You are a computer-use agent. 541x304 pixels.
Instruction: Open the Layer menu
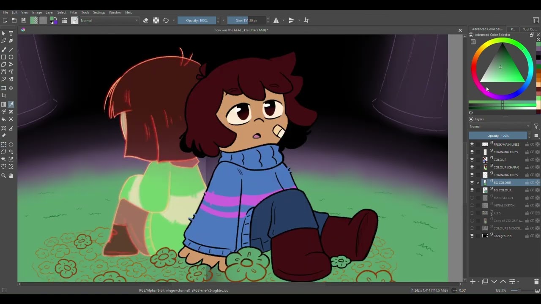49,12
